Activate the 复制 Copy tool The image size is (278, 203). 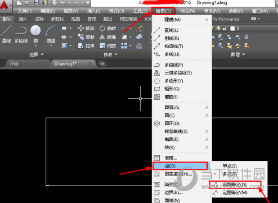pyautogui.click(x=86, y=37)
